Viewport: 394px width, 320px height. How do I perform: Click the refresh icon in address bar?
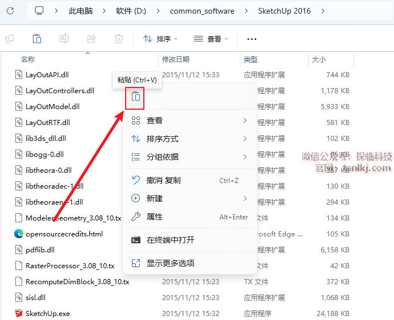coord(10,11)
